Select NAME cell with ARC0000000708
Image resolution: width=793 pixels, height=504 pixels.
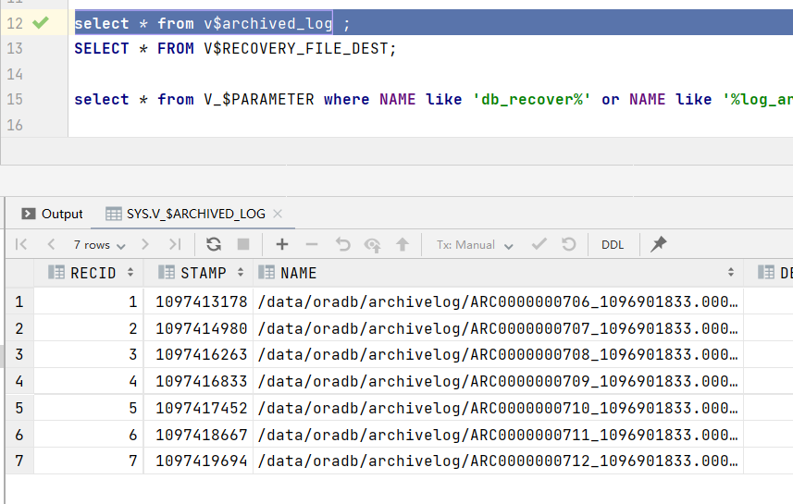tap(498, 354)
